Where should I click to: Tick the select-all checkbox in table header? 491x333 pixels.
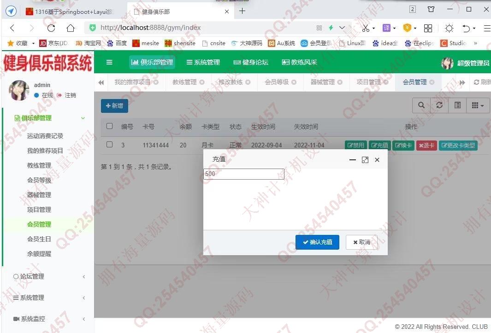point(110,126)
